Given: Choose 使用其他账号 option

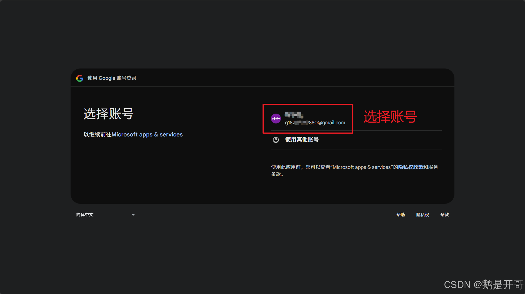Looking at the screenshot, I should click(x=356, y=140).
